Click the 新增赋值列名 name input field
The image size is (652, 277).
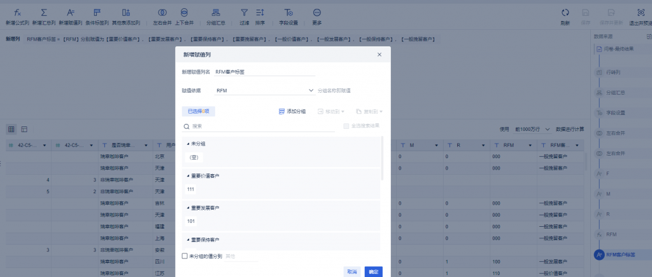pyautogui.click(x=264, y=72)
